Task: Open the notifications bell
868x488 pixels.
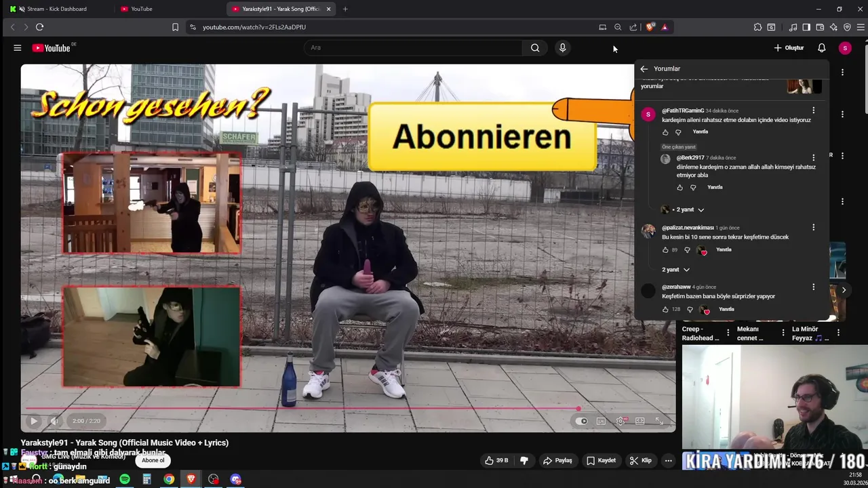Action: [821, 47]
